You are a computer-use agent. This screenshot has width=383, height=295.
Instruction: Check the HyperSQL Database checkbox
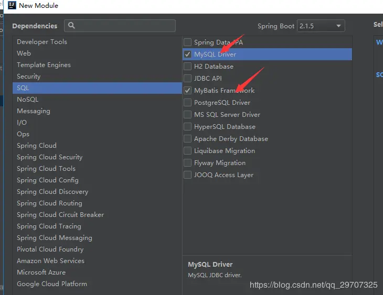(x=187, y=126)
